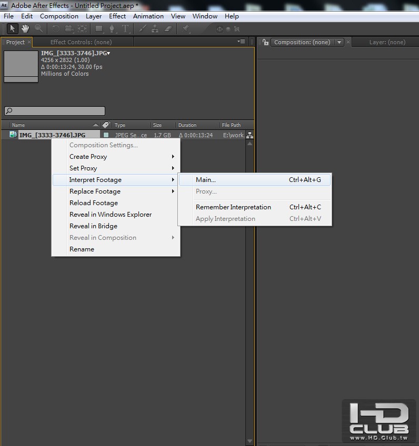Choose Rename from the context menu
This screenshot has height=446, width=419.
click(x=116, y=249)
